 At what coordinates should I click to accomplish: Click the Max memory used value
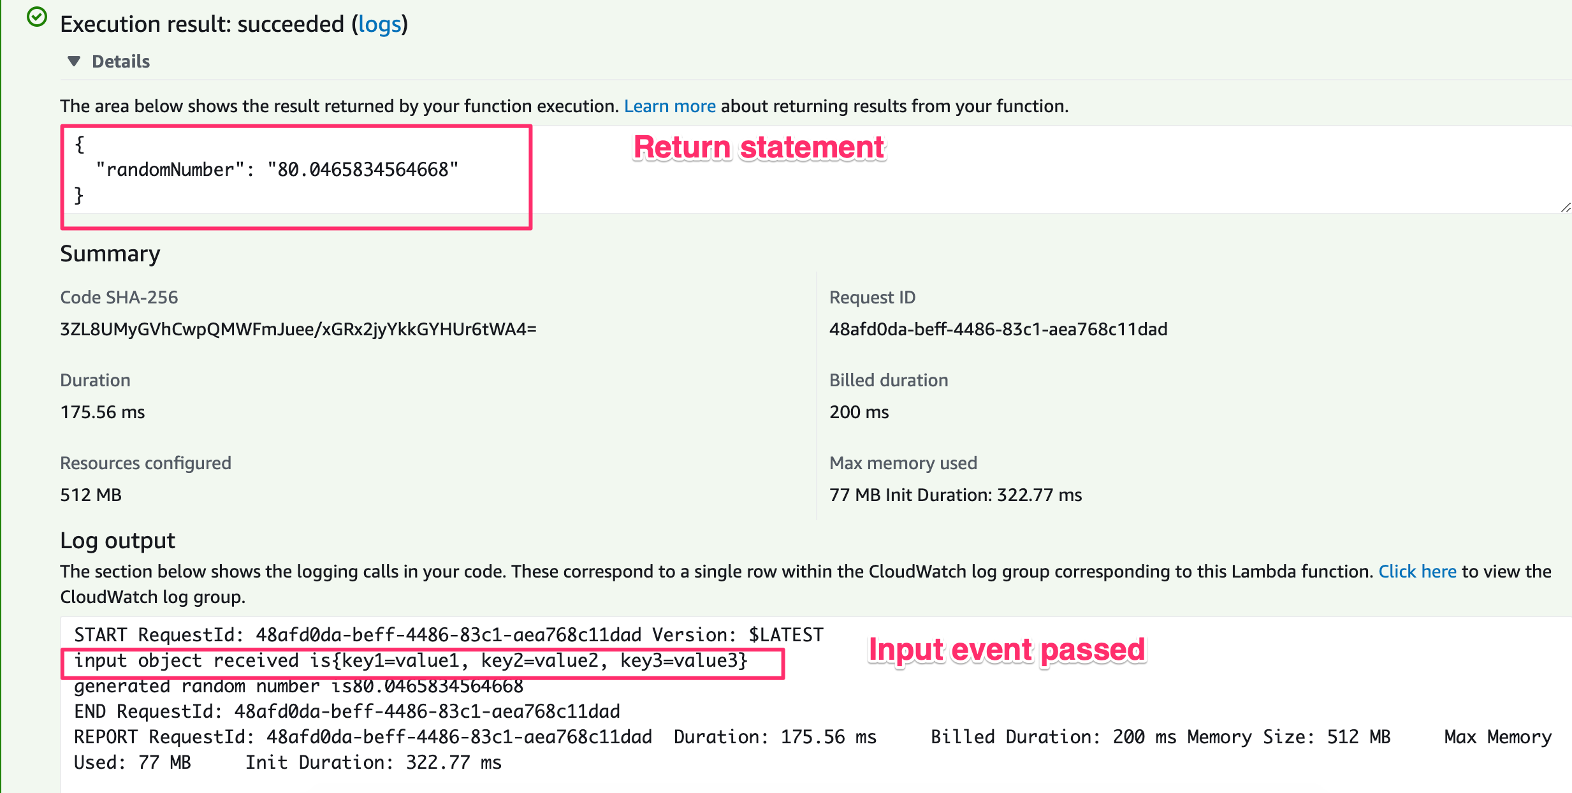[955, 495]
